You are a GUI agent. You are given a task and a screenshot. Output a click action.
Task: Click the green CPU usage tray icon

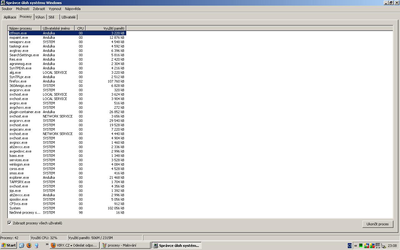[x=361, y=246]
